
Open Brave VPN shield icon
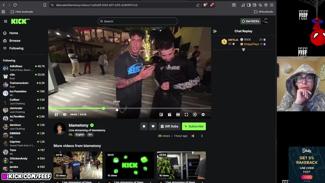point(266,5)
